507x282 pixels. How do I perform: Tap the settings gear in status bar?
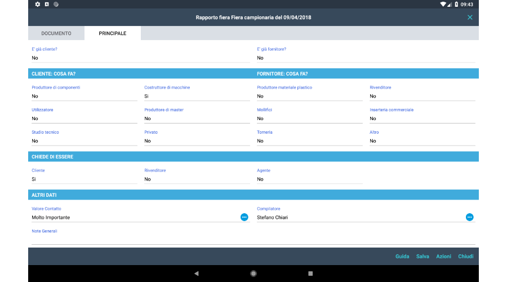38,4
